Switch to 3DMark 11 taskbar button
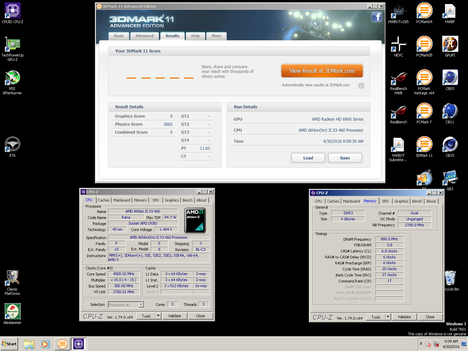This screenshot has height=351, width=468. click(x=62, y=344)
